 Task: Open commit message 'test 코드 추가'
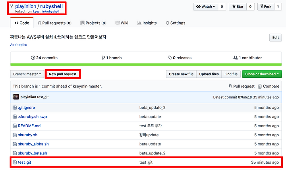pos(151,126)
